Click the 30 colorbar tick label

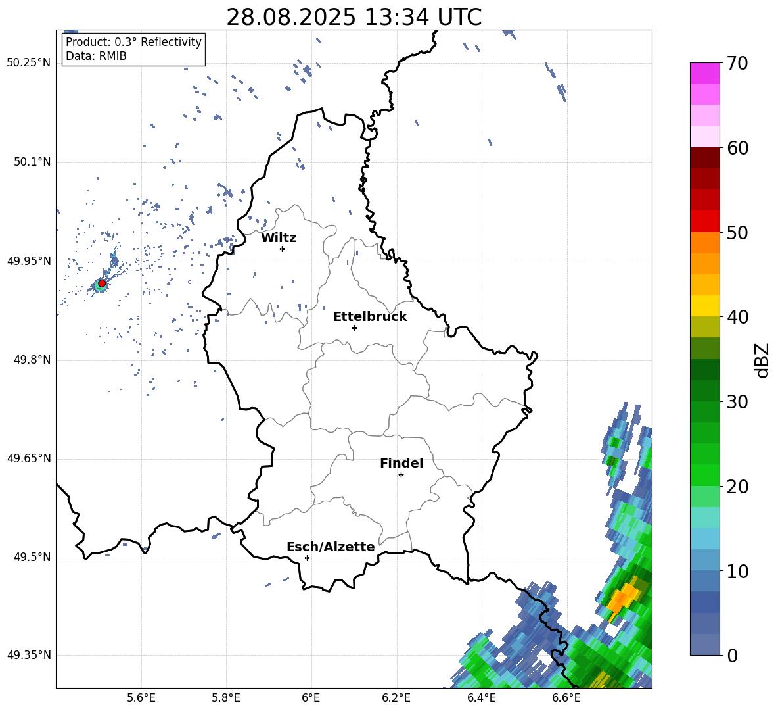(x=737, y=402)
